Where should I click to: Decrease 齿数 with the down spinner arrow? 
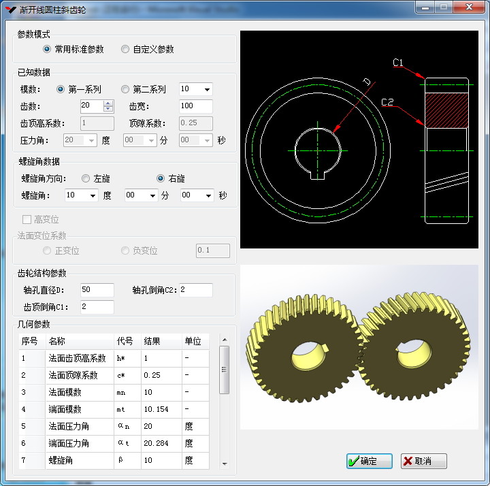click(108, 110)
